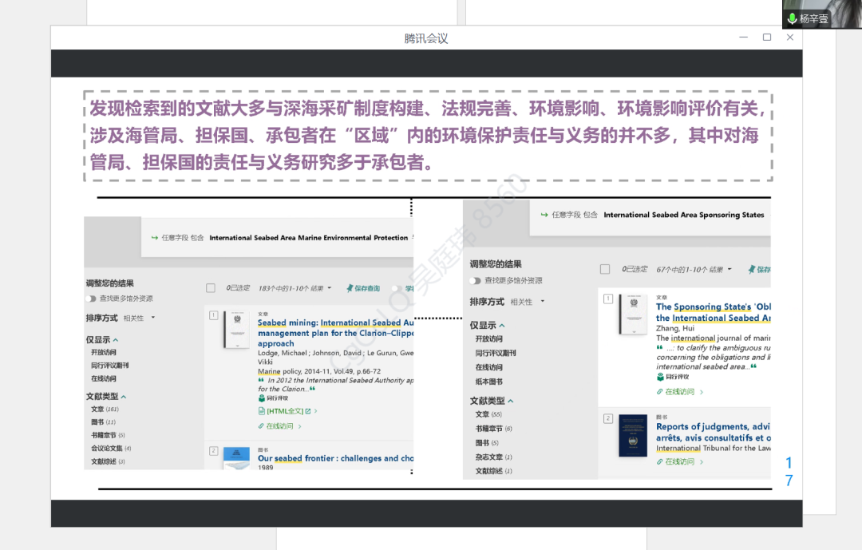This screenshot has height=550, width=862.
Task: Check result 1 box for The Sponsoring State's article
Action: click(x=608, y=299)
